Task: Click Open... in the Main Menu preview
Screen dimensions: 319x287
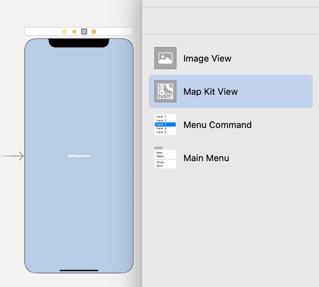Action: 162,156
